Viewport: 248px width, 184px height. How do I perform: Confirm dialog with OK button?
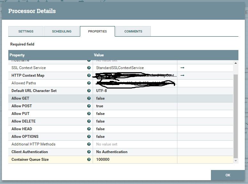click(228, 175)
